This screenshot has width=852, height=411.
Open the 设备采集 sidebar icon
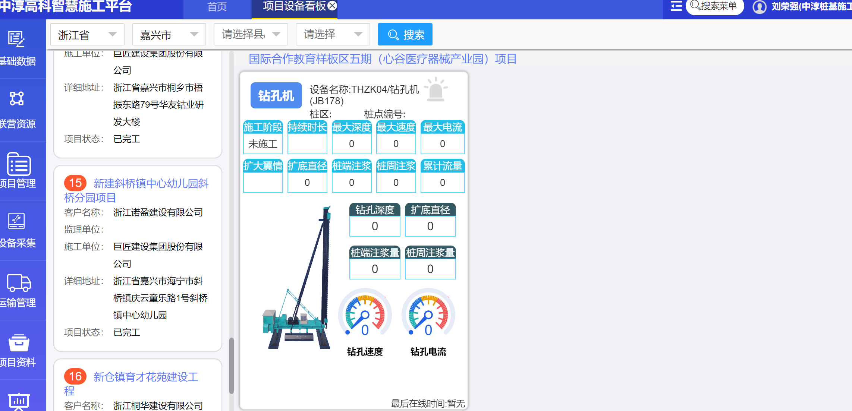(16, 221)
